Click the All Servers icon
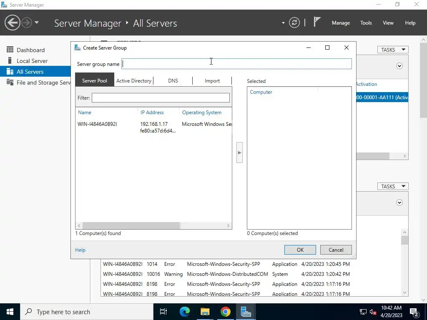The image size is (427, 320). click(10, 71)
